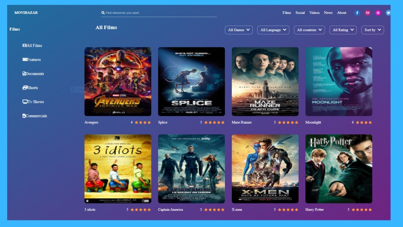This screenshot has width=403, height=227.
Task: Click the film icon beside All Films
Action: click(x=25, y=45)
